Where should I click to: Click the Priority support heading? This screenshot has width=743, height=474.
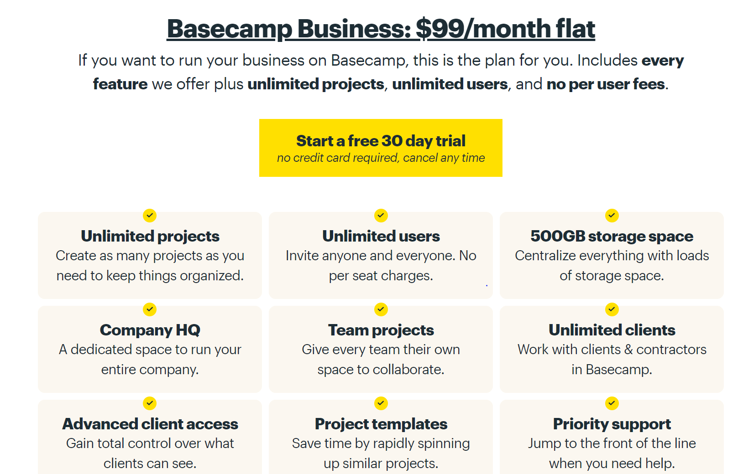pos(612,424)
